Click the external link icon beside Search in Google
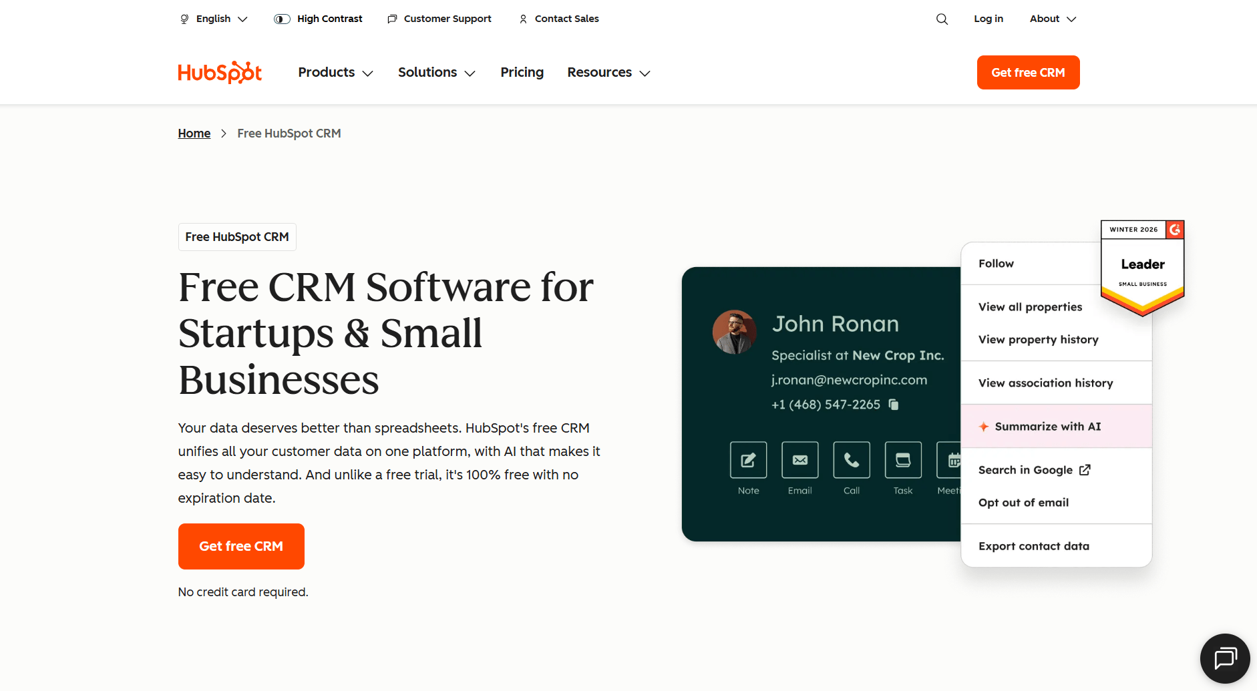 tap(1085, 470)
